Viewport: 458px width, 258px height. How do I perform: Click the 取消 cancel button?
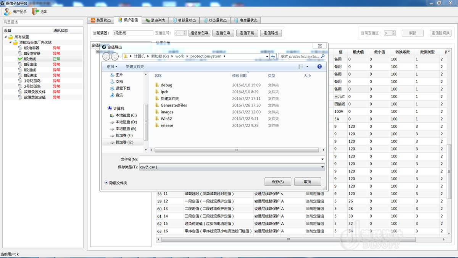point(308,182)
